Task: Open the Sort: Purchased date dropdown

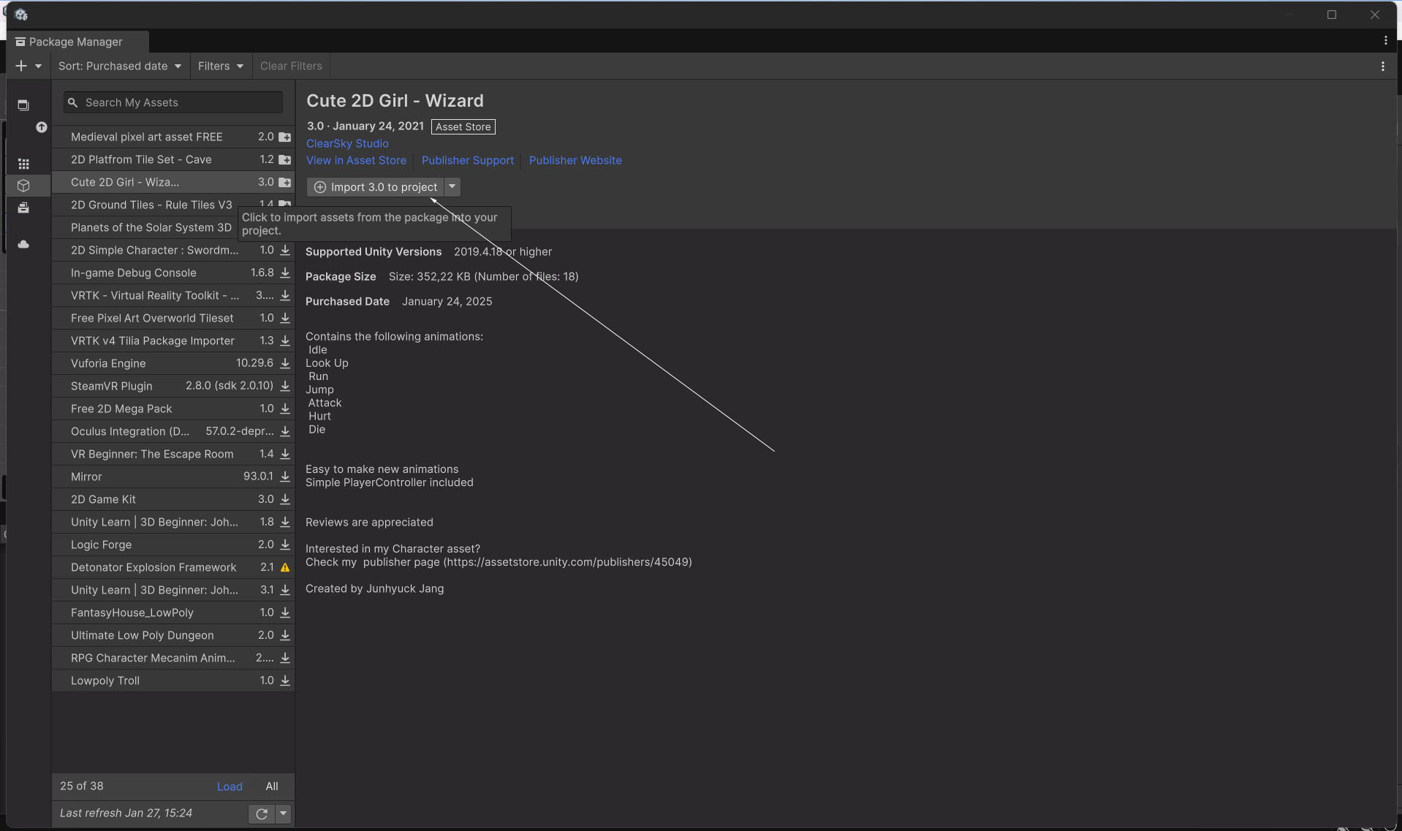Action: [120, 66]
